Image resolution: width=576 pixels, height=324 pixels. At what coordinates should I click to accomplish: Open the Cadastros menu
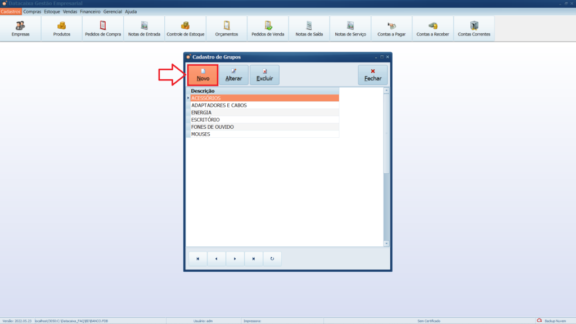11,12
